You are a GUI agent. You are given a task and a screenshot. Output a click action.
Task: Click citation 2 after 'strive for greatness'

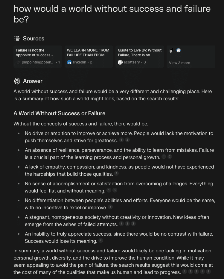(x=127, y=140)
